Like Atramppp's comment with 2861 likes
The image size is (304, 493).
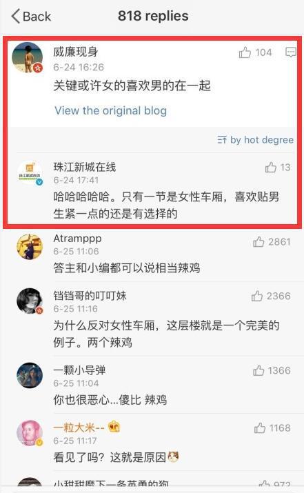(259, 241)
